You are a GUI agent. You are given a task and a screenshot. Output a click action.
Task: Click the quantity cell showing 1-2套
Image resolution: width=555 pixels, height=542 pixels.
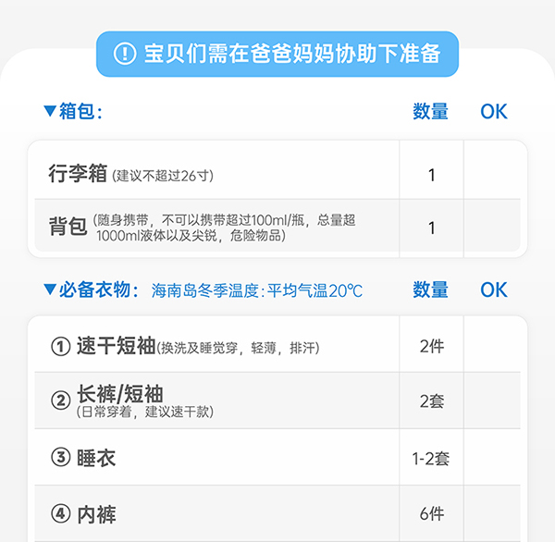pos(431,457)
